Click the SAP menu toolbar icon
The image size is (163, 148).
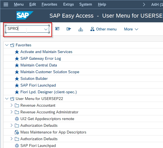click(69, 29)
